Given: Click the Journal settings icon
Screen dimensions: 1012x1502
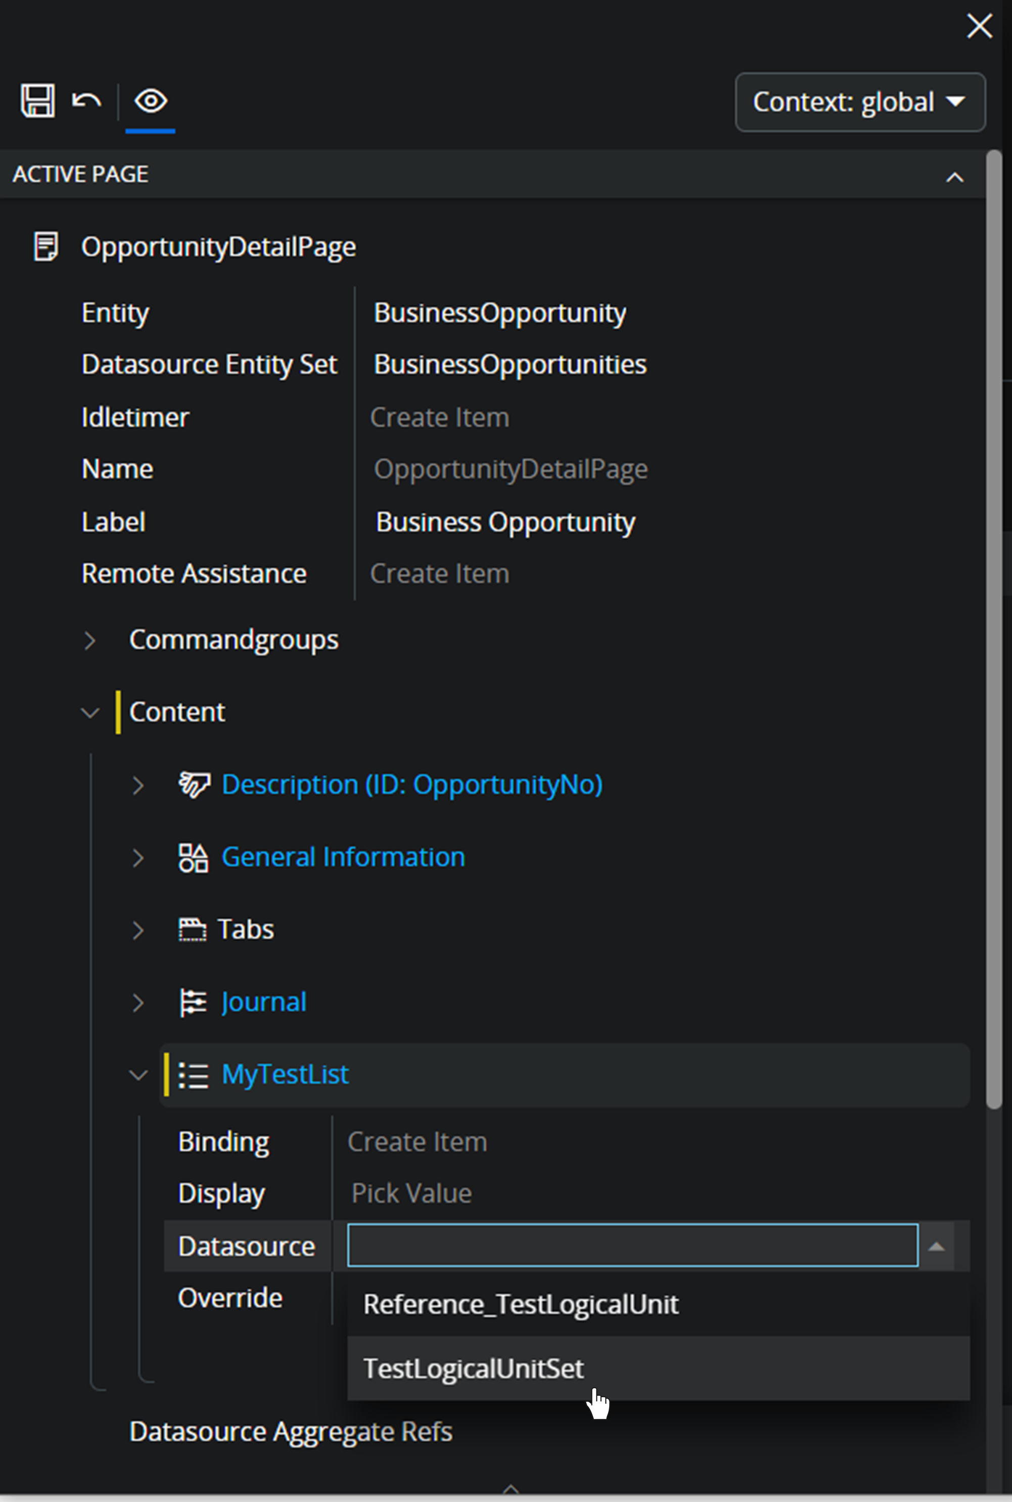Looking at the screenshot, I should (x=193, y=1001).
